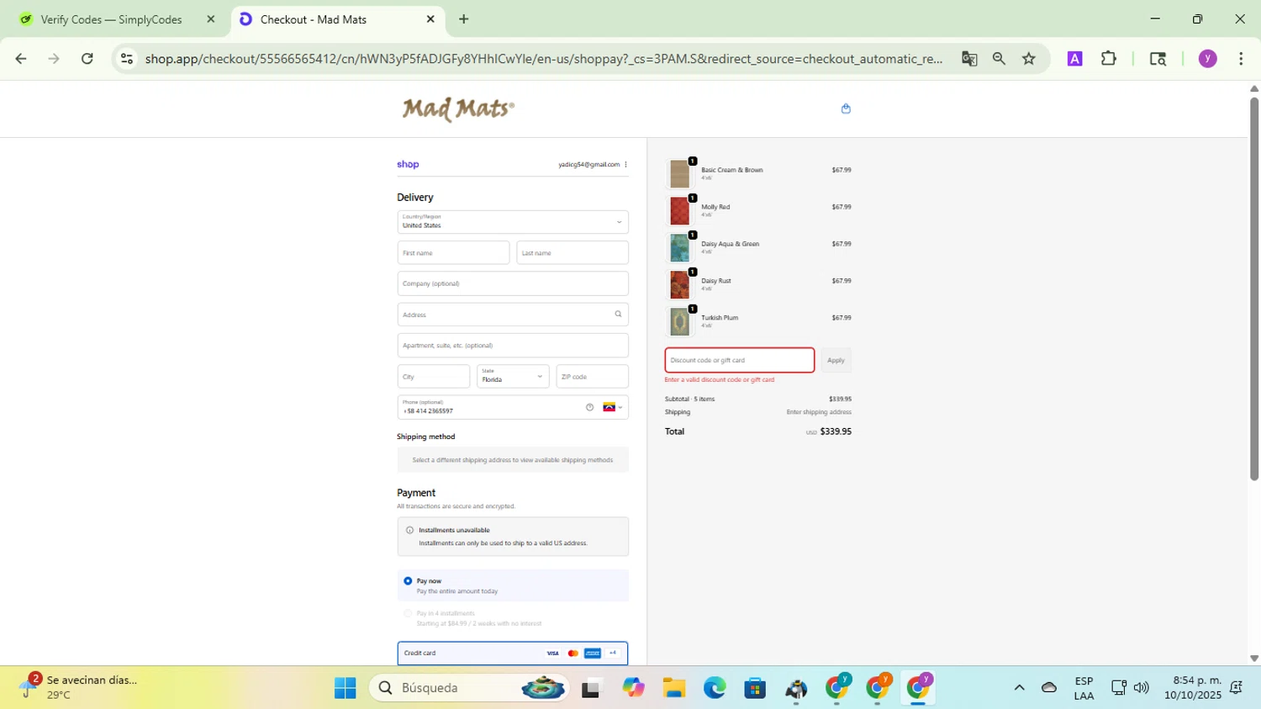Click the Basic Cream & Brown mat thumbnail
Image resolution: width=1261 pixels, height=709 pixels.
tap(679, 173)
